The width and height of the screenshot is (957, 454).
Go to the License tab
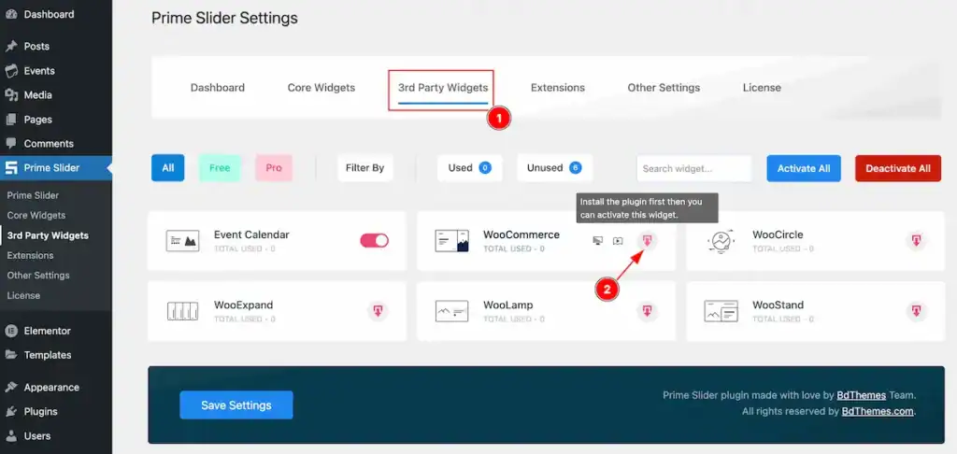pos(762,88)
